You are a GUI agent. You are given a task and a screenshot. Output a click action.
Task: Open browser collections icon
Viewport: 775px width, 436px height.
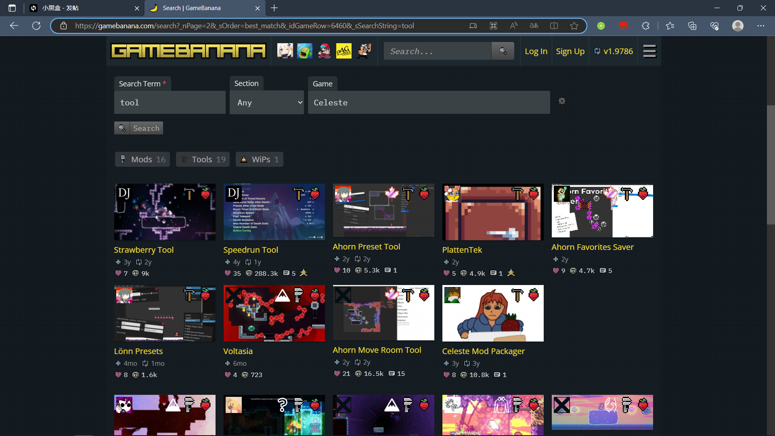(692, 26)
